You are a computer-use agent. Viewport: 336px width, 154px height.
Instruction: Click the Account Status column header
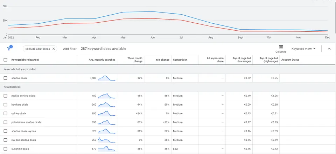point(290,60)
